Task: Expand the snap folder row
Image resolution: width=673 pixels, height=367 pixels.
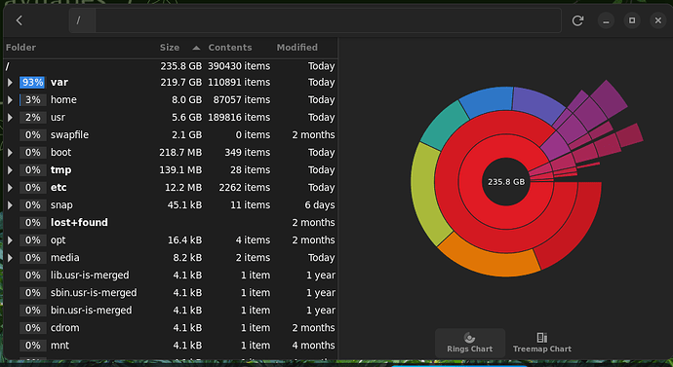Action: click(10, 205)
